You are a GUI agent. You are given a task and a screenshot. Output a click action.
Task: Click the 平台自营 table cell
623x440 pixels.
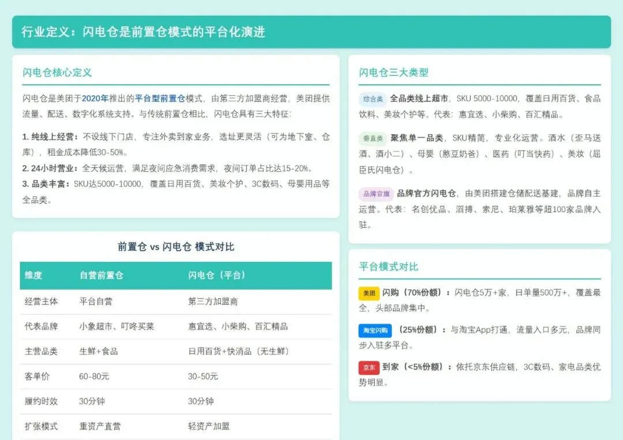(x=96, y=302)
